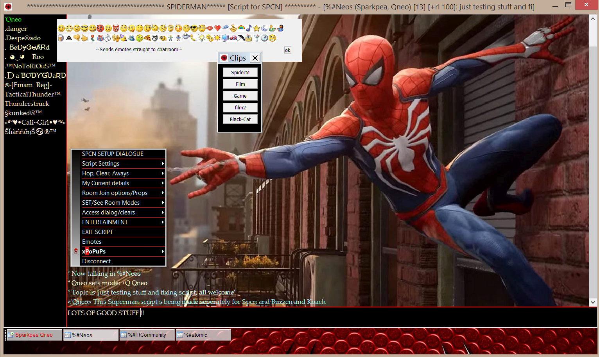Image resolution: width=599 pixels, height=357 pixels.
Task: Send the sunglasses cool face emote
Action: 194,28
